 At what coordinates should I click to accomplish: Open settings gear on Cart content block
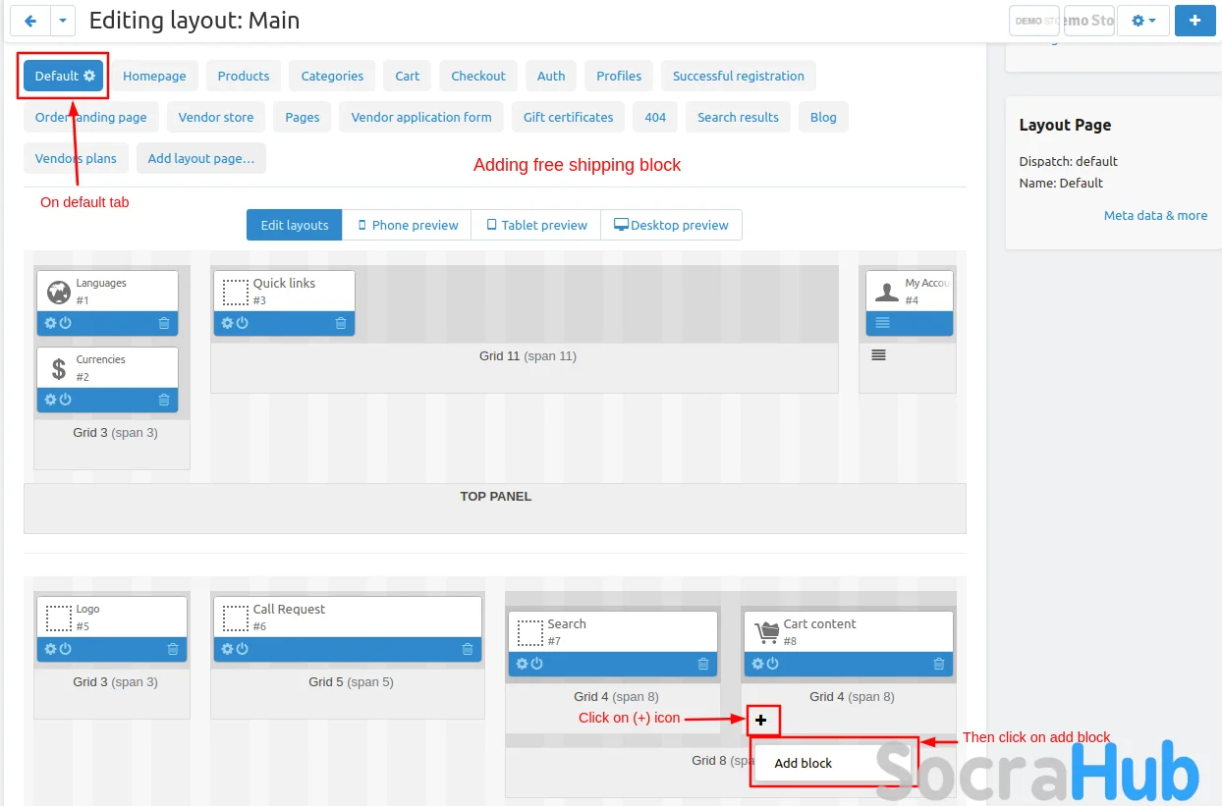[x=758, y=664]
